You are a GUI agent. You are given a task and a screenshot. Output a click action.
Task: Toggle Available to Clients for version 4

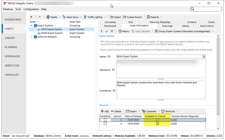click(158, 124)
